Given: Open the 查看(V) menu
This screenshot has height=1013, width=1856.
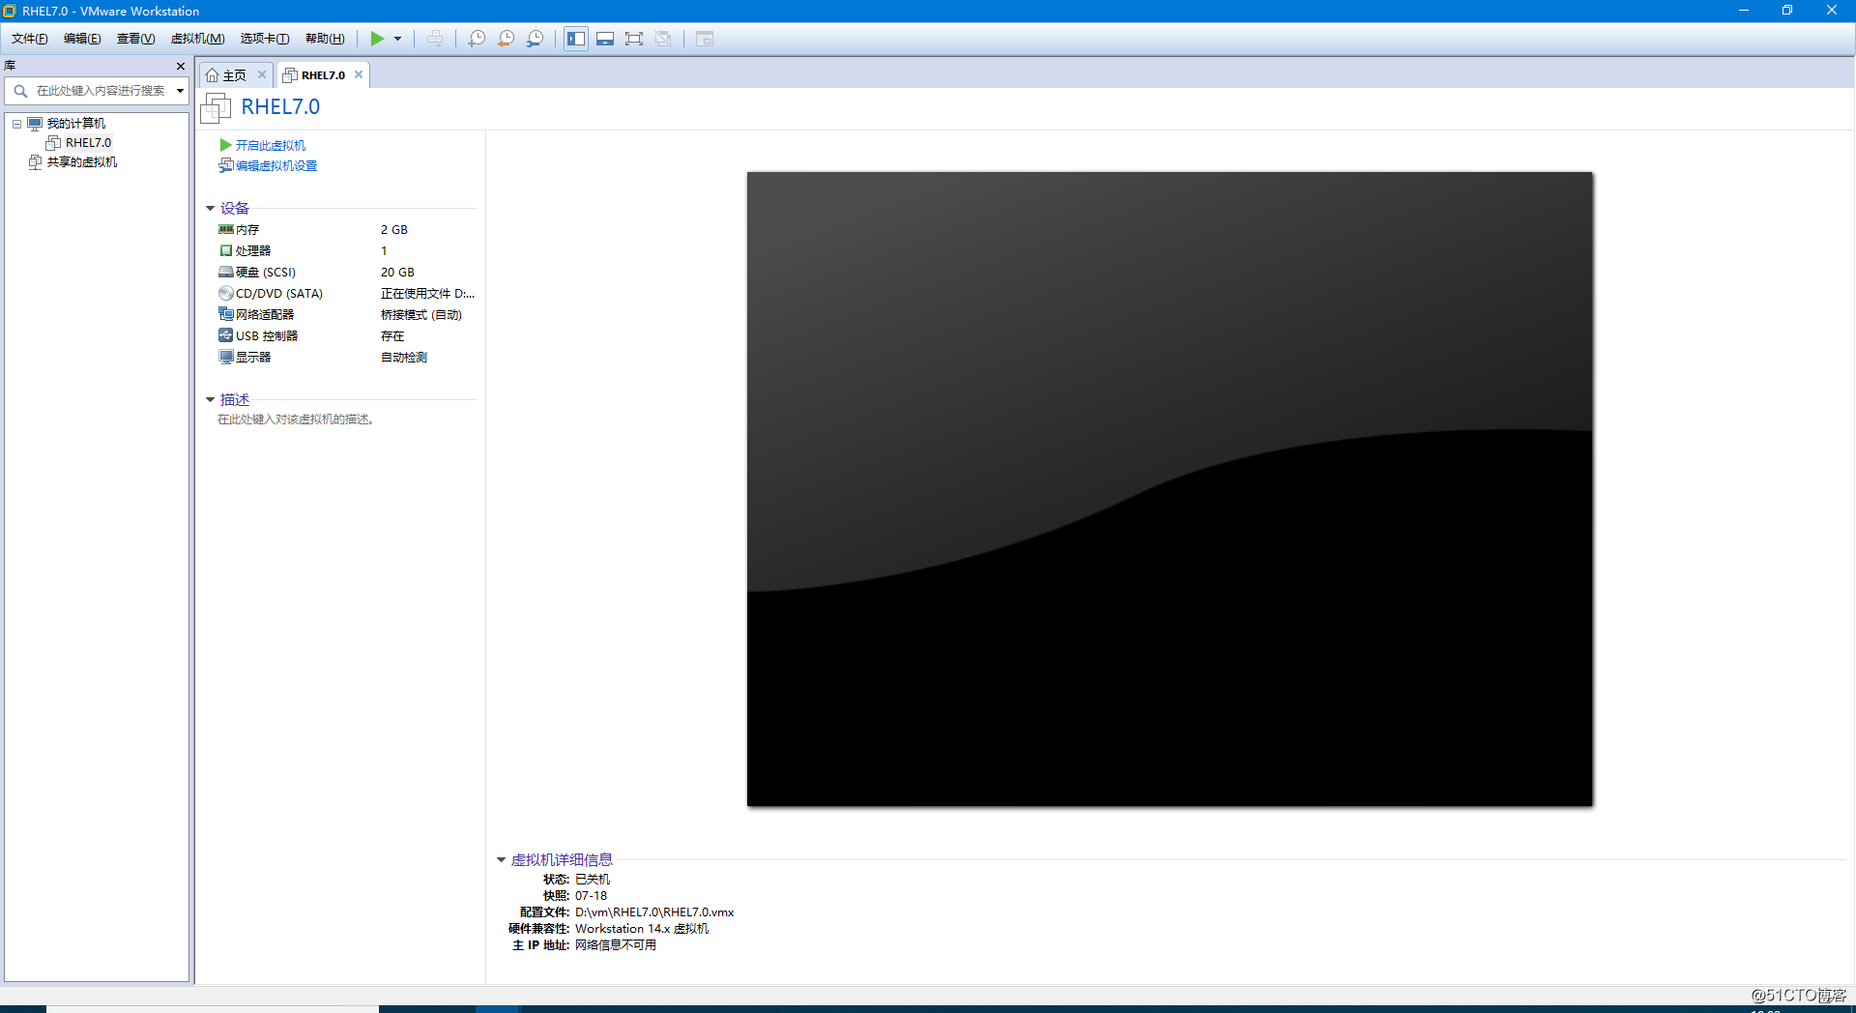Looking at the screenshot, I should point(135,39).
